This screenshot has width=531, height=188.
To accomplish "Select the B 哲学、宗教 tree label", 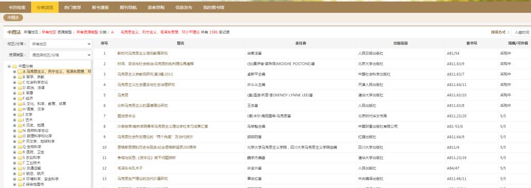I will click(x=33, y=77).
